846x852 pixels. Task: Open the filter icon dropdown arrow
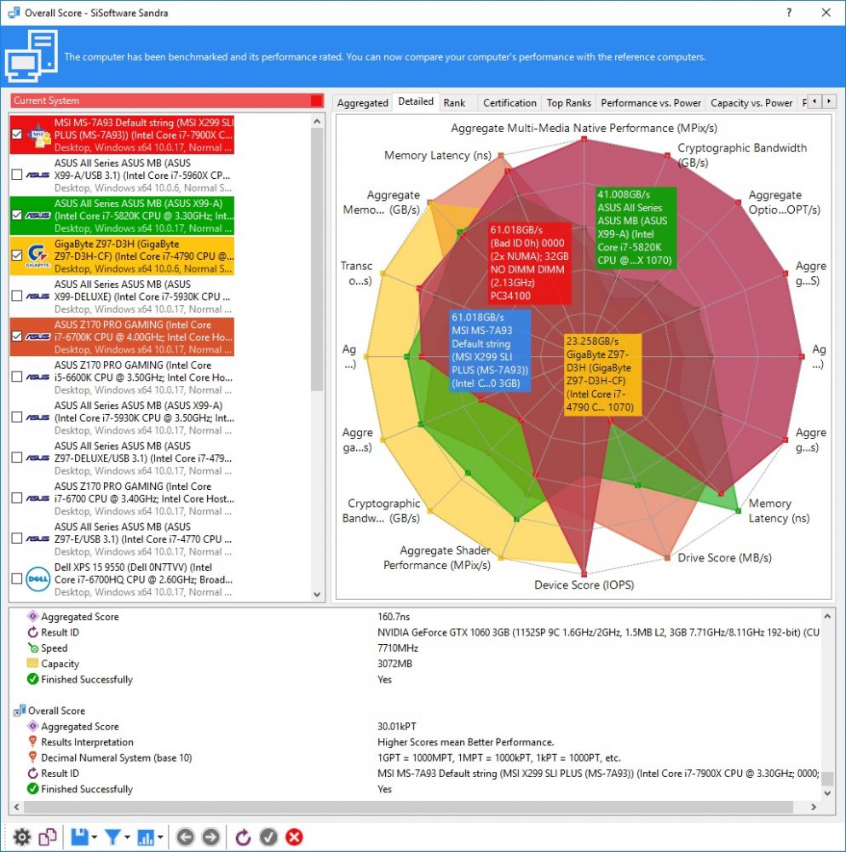point(127,838)
